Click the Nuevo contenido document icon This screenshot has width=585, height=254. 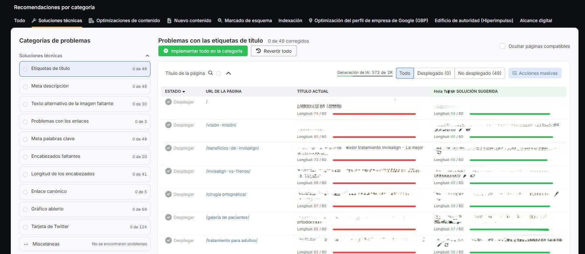[x=169, y=20]
